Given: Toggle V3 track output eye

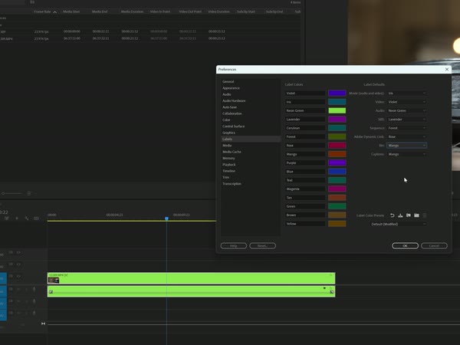Looking at the screenshot, I should pyautogui.click(x=18, y=252).
